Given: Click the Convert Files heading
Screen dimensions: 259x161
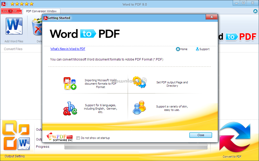Looking at the screenshot, I should [13, 49].
